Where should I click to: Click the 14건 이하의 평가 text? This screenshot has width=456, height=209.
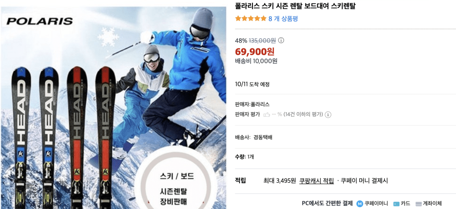coord(303,114)
